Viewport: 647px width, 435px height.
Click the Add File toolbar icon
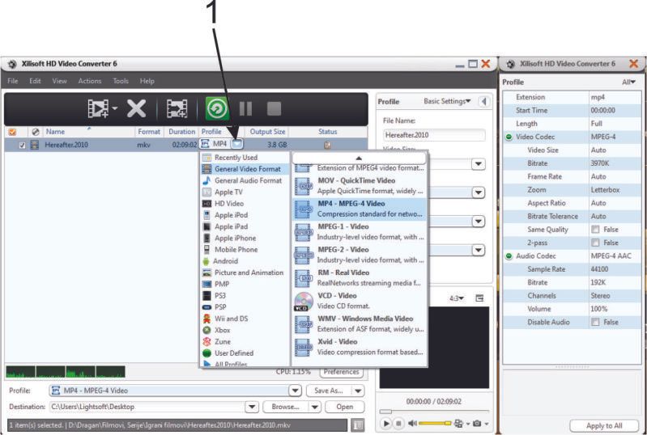(x=98, y=108)
